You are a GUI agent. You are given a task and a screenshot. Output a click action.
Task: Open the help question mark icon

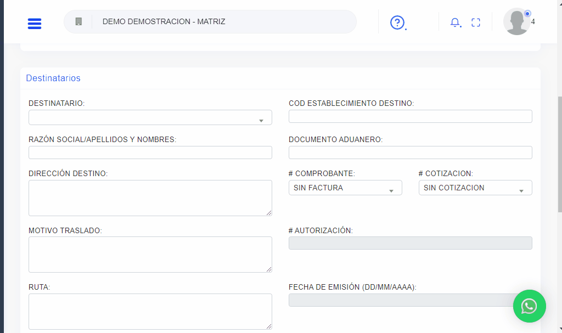coord(397,22)
